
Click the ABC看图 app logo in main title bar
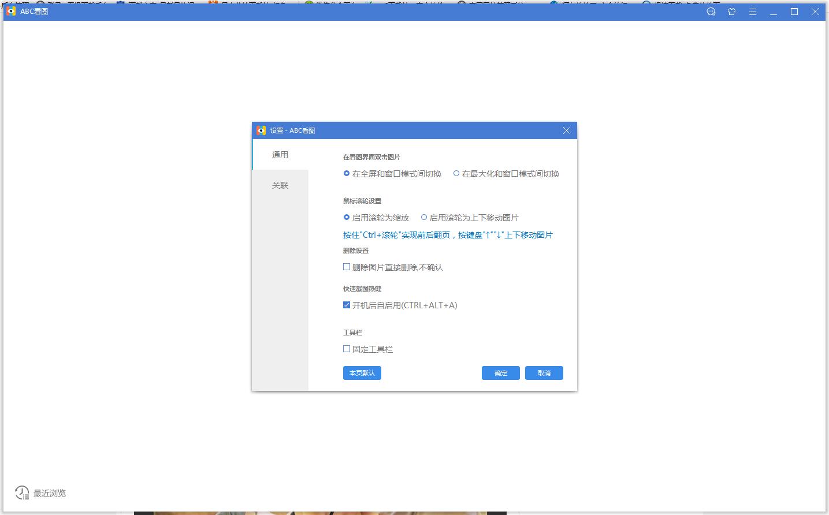[x=11, y=11]
